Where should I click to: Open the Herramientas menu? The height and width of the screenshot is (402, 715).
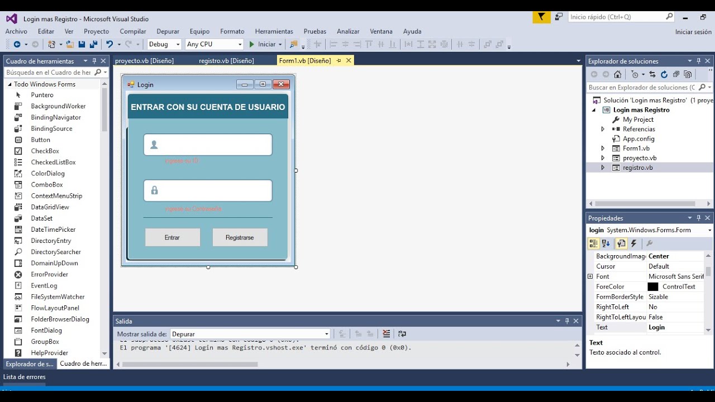pyautogui.click(x=274, y=31)
